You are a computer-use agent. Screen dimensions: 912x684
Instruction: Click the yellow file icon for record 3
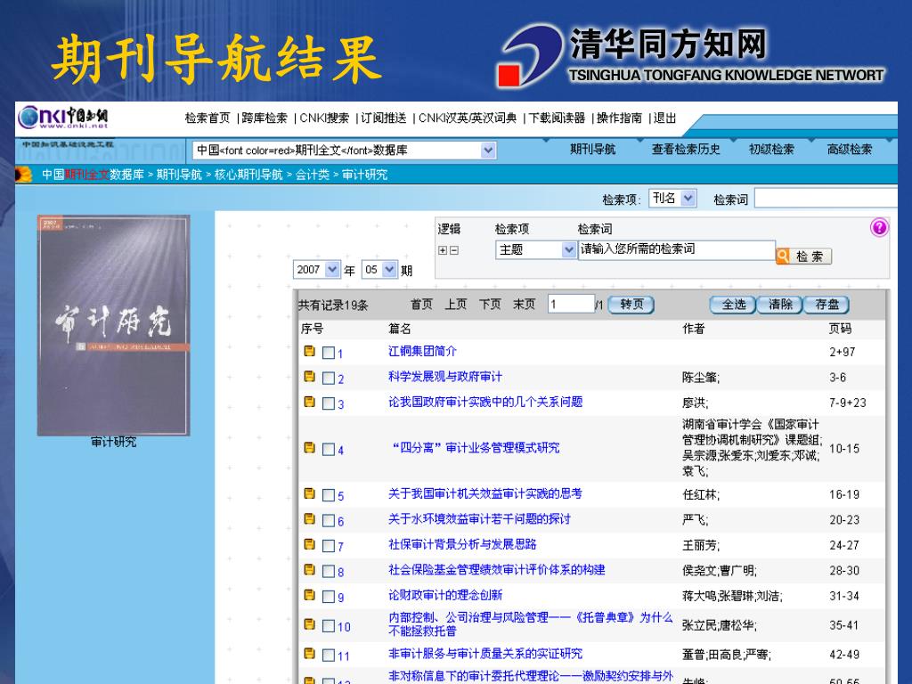coord(309,402)
